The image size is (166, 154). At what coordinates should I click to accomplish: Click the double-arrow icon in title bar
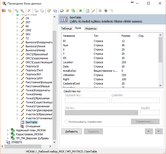point(132,2)
